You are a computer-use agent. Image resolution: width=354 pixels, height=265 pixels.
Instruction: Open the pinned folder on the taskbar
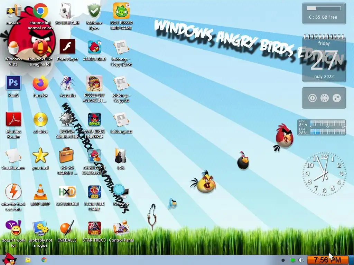[x=28, y=260]
